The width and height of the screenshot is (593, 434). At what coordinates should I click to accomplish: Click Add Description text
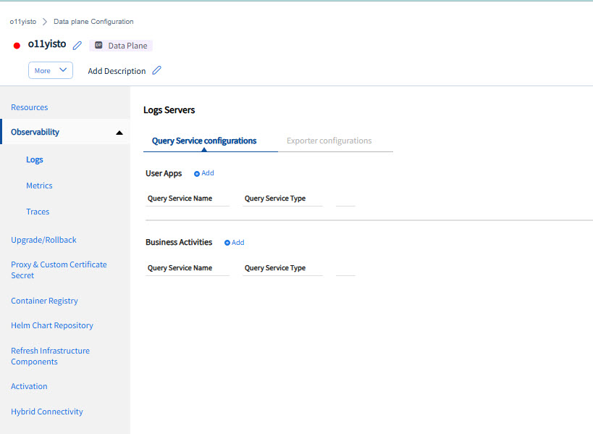click(x=117, y=71)
